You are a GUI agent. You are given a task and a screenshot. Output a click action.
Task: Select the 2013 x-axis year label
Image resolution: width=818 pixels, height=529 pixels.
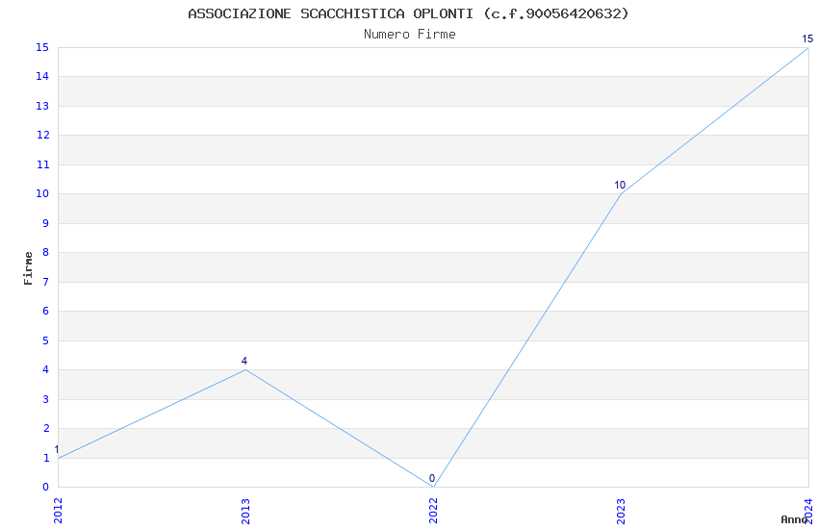[245, 511]
